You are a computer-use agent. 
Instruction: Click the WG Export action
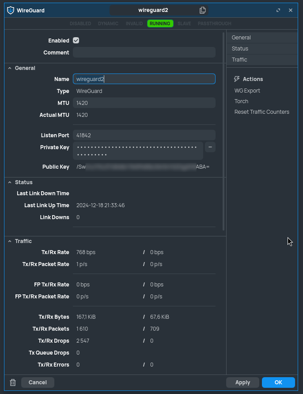247,91
